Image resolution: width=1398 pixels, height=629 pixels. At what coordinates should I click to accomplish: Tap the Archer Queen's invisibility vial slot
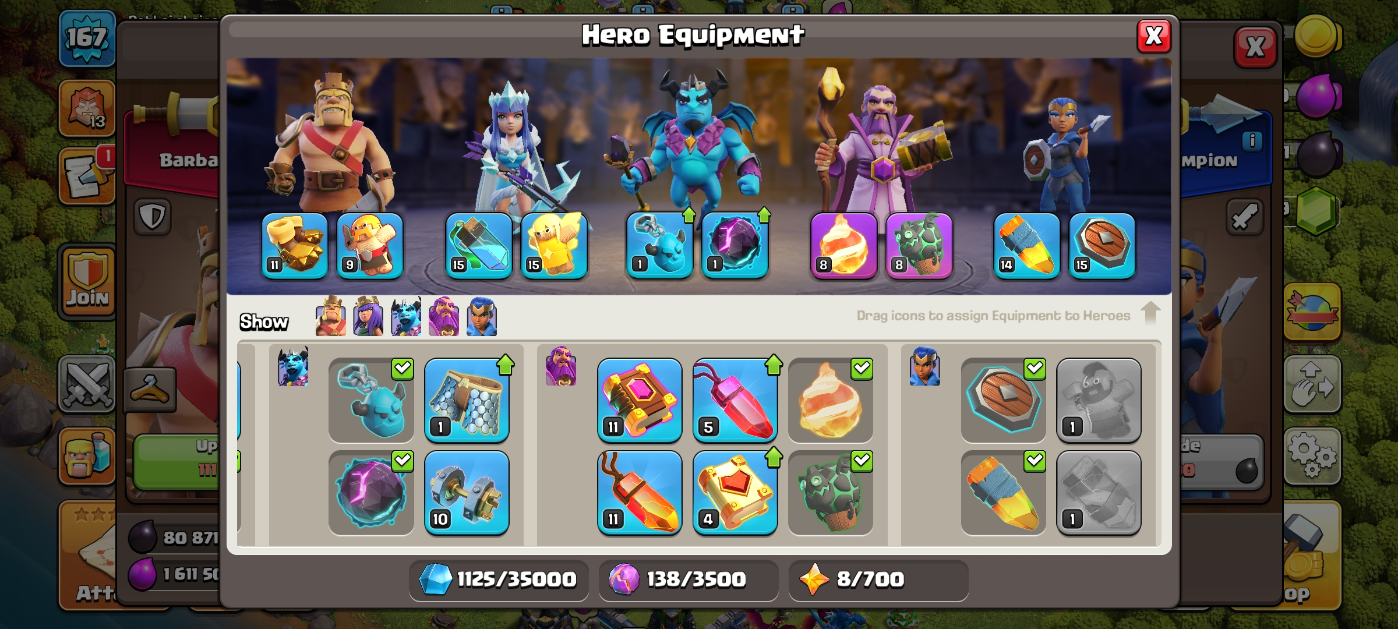(x=479, y=246)
